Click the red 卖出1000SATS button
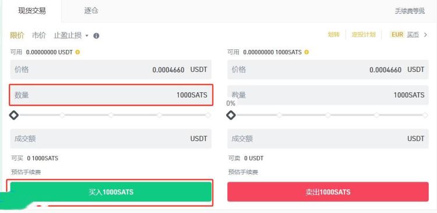The width and height of the screenshot is (437, 213). 327,192
